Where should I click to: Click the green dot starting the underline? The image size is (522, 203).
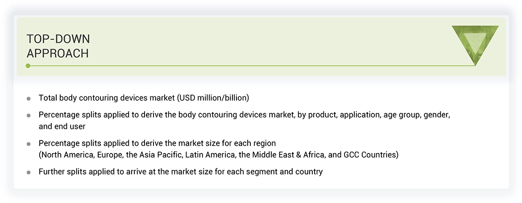[x=28, y=66]
